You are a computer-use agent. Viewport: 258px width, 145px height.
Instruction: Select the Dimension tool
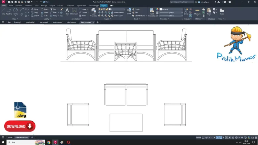(74, 11)
